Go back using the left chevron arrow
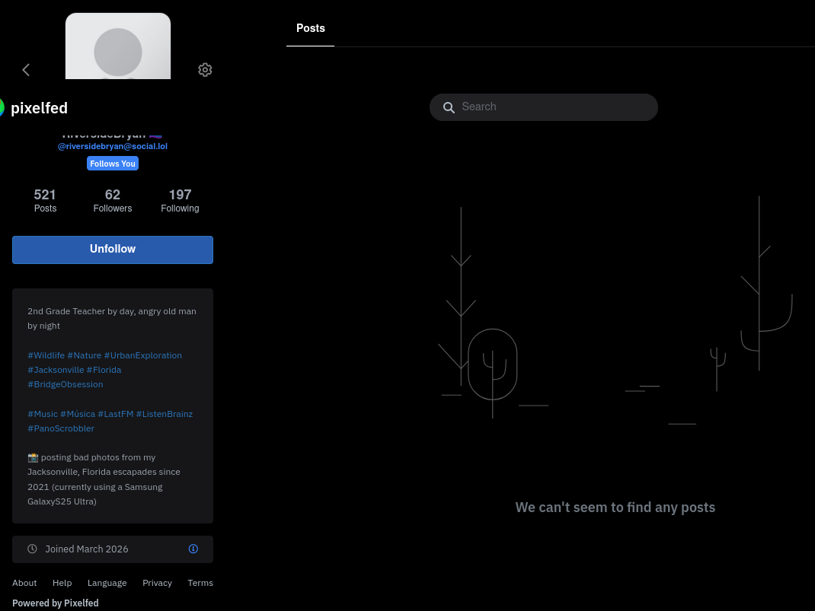This screenshot has width=815, height=611. [26, 69]
